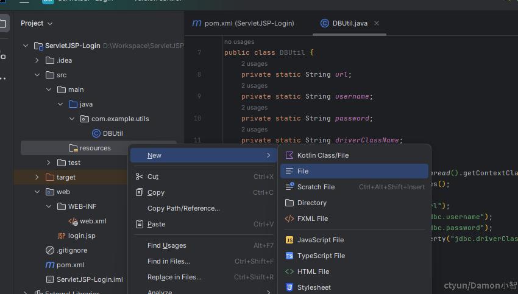Viewport: 518px width, 294px height.
Task: Collapse the java folder
Action: tap(60, 104)
